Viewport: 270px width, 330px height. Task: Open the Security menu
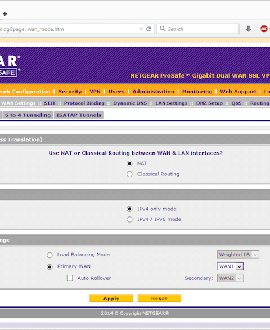point(70,92)
